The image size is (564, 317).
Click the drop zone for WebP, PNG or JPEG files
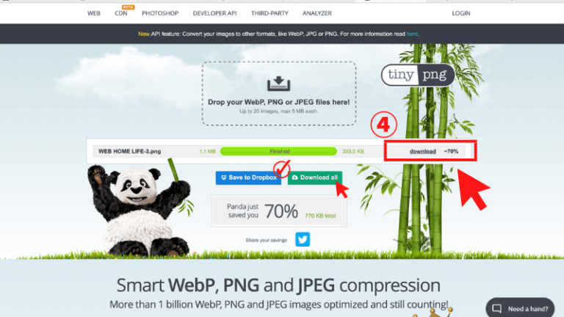(x=279, y=93)
